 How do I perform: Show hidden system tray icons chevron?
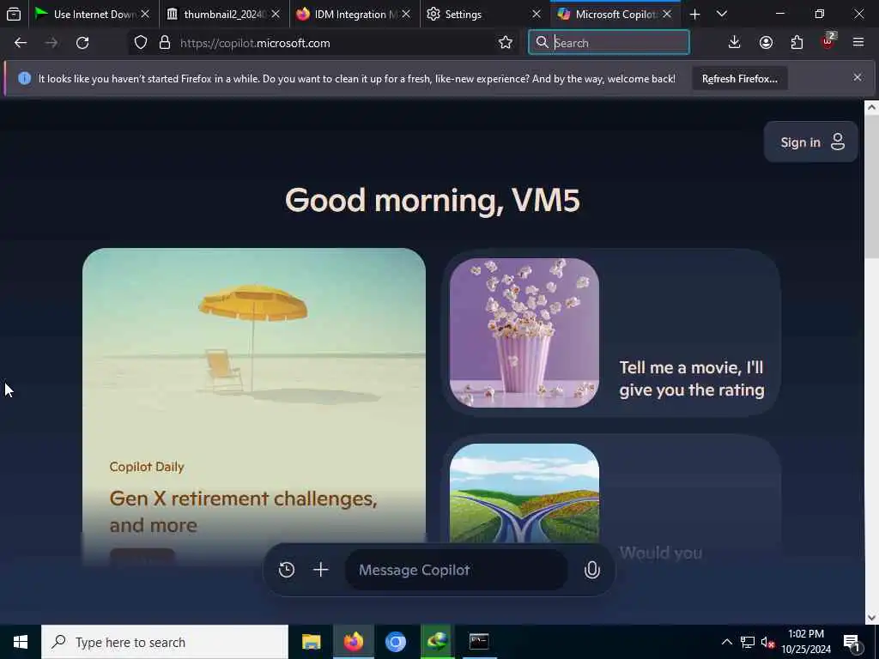click(x=726, y=642)
